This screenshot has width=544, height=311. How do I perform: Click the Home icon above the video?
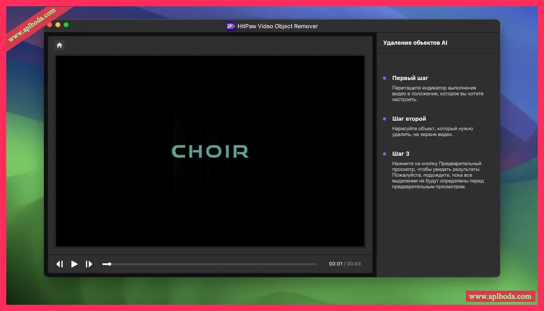(x=59, y=45)
